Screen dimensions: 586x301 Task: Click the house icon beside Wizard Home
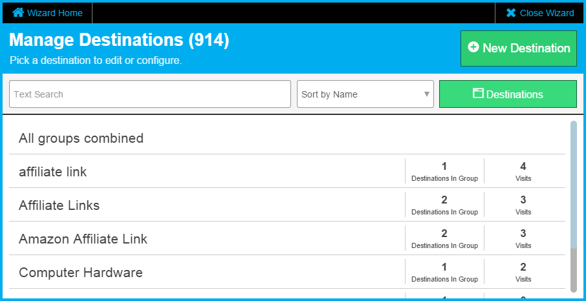[x=18, y=12]
